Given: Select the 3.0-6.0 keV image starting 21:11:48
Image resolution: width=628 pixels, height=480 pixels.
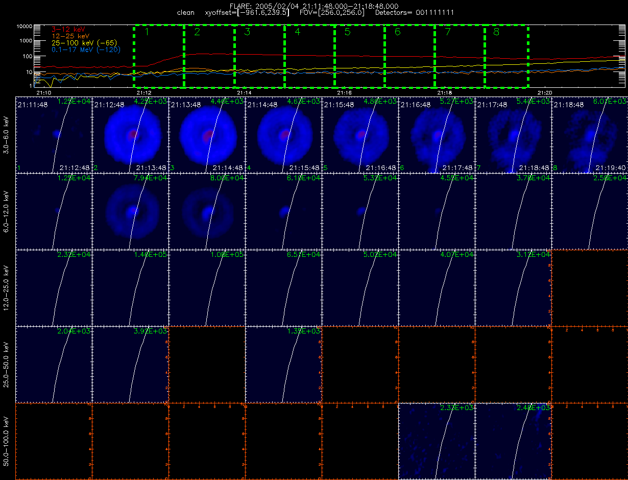Looking at the screenshot, I should (x=54, y=134).
